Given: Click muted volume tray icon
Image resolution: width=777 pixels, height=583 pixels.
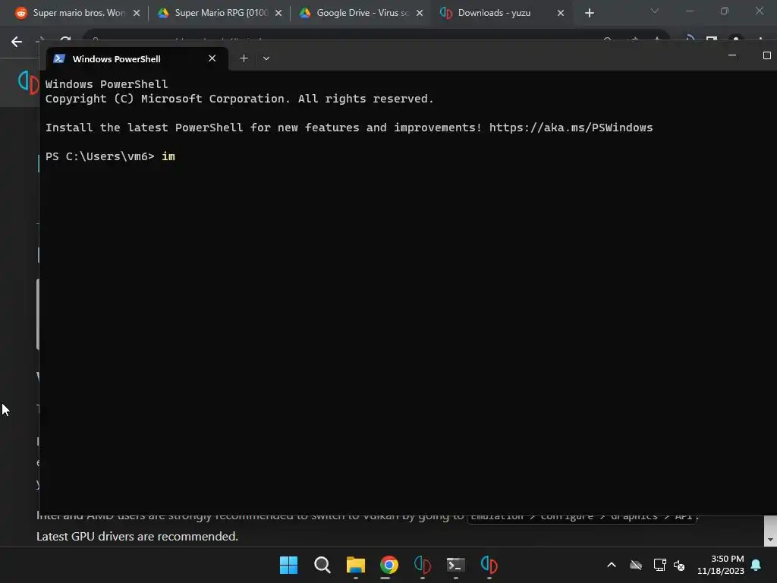Looking at the screenshot, I should (679, 565).
